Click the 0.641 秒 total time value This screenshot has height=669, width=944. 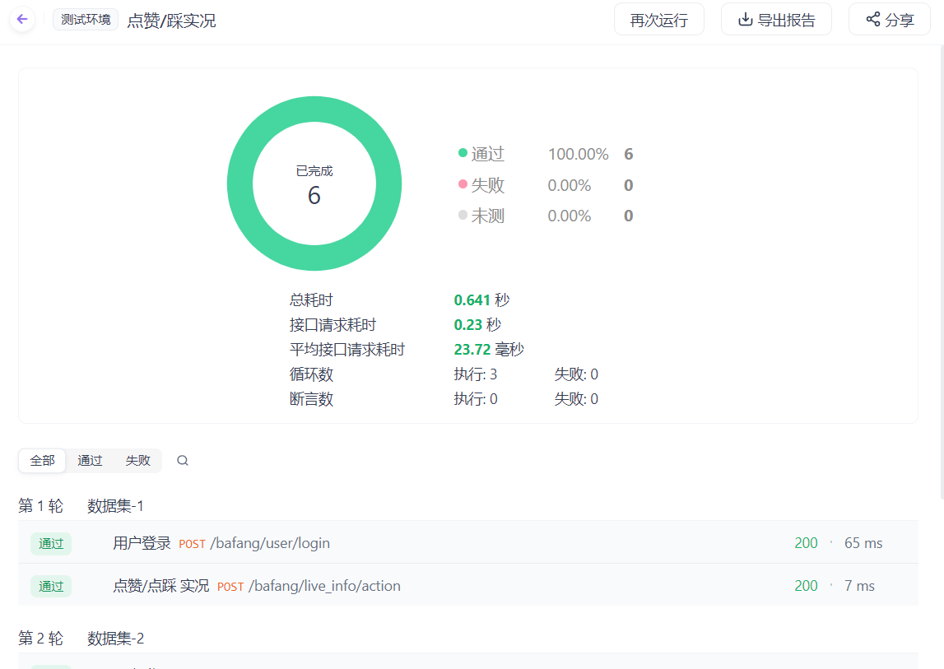click(x=481, y=300)
